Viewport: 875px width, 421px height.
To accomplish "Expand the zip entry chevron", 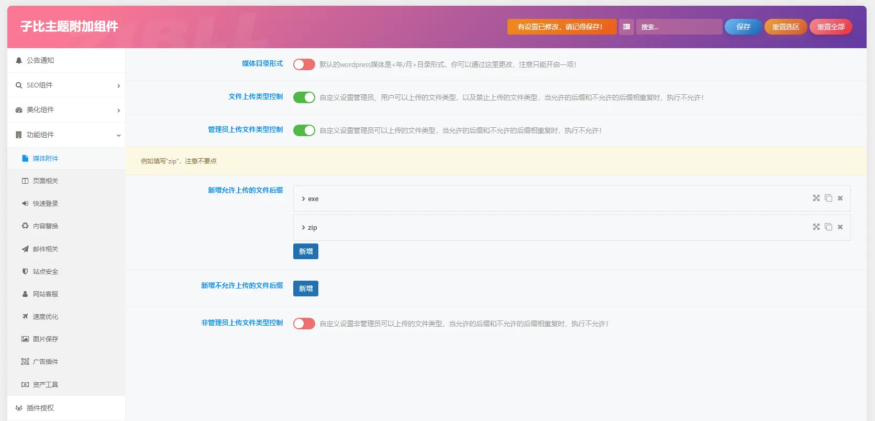I will [303, 228].
